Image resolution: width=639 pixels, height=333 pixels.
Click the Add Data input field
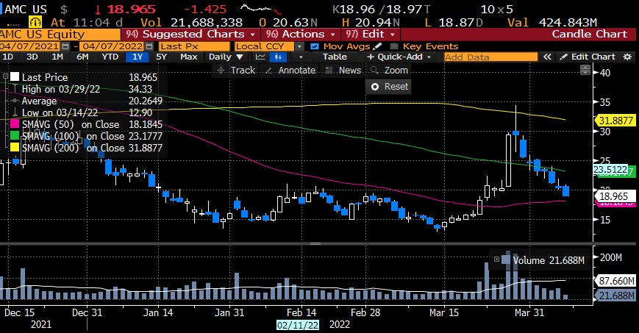point(490,57)
